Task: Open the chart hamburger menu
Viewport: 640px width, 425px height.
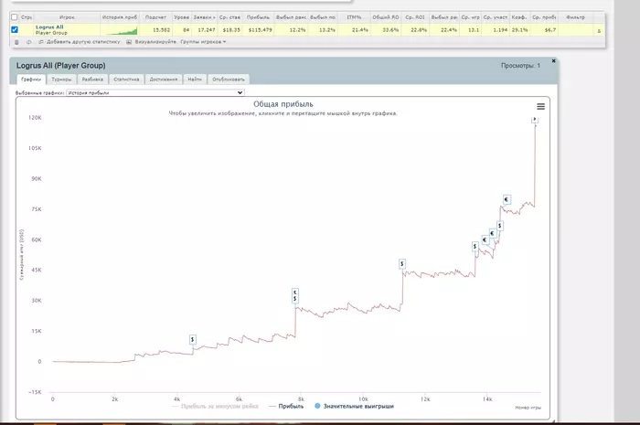Action: coord(540,106)
